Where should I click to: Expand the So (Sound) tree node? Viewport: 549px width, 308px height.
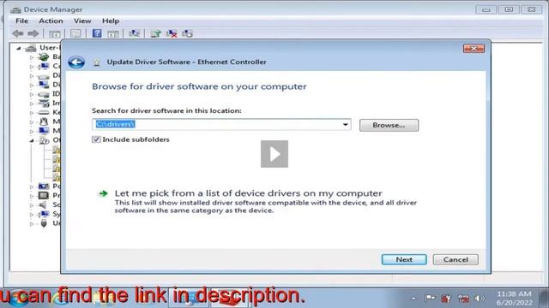[32, 205]
